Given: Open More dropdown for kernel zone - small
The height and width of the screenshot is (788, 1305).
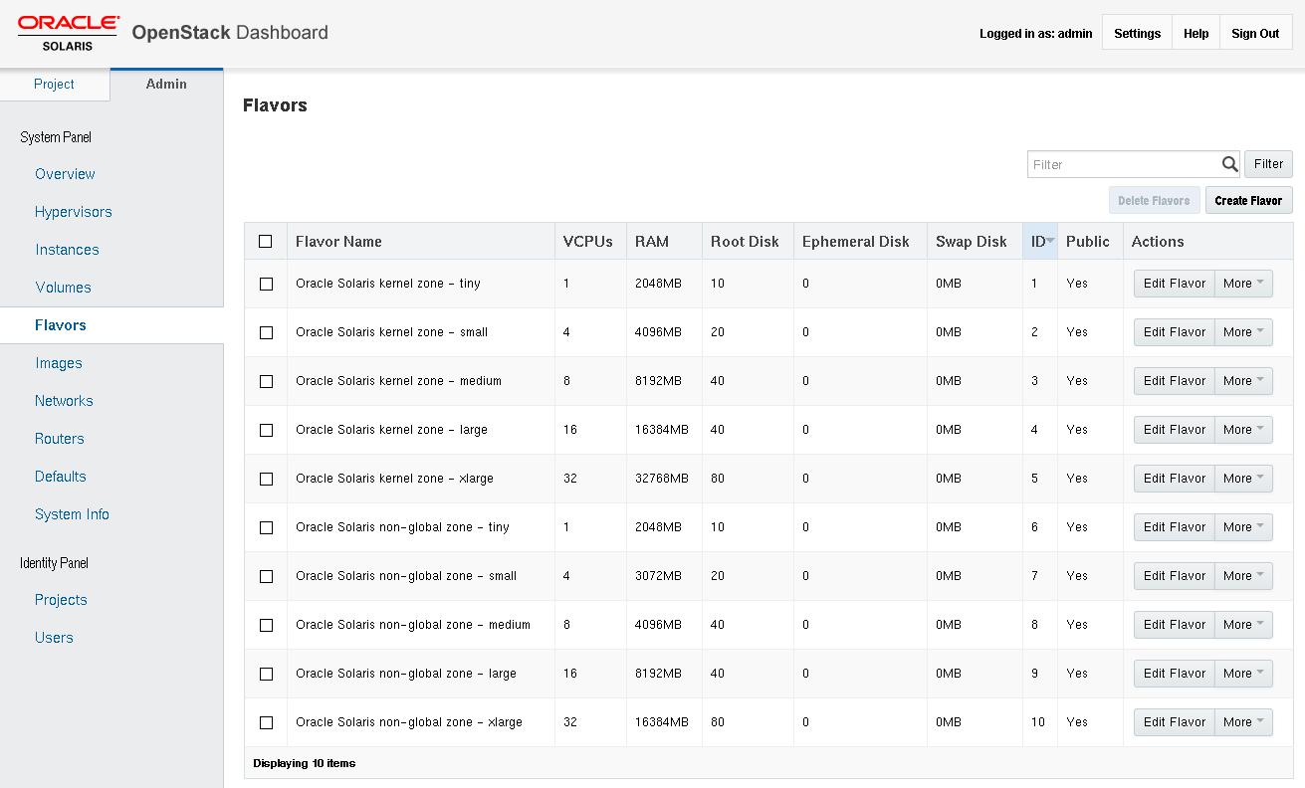Looking at the screenshot, I should pos(1244,332).
